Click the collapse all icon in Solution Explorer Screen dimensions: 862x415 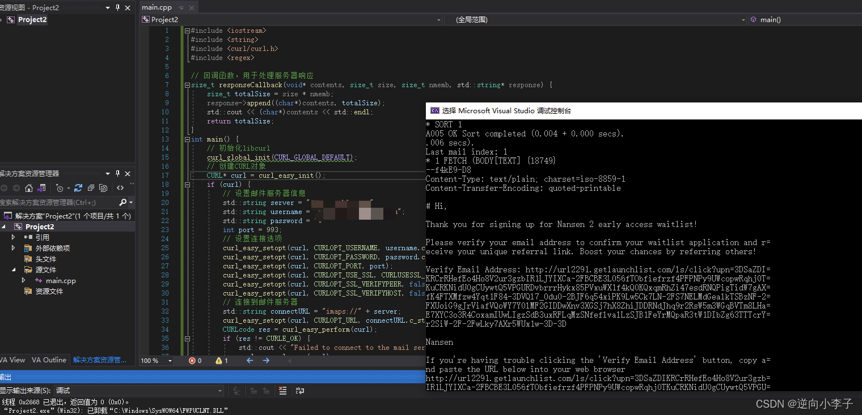pos(91,188)
